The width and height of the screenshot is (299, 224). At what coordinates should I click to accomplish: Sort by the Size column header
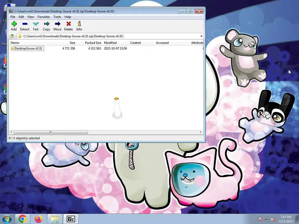64,43
